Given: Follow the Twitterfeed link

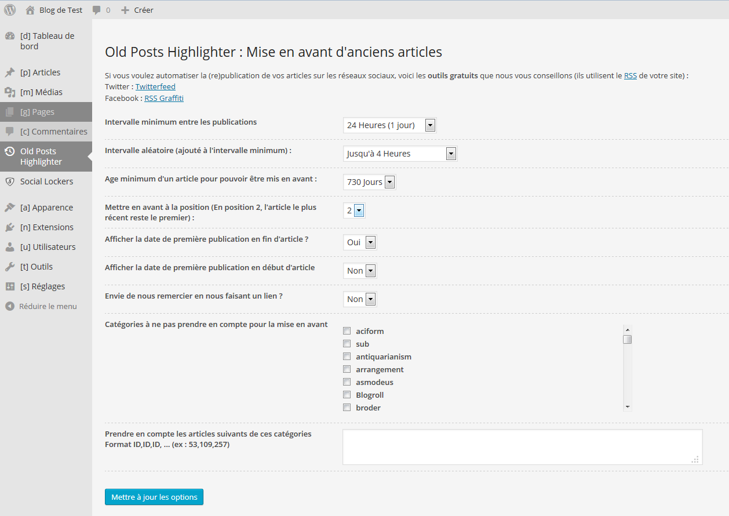Looking at the screenshot, I should click(x=155, y=87).
